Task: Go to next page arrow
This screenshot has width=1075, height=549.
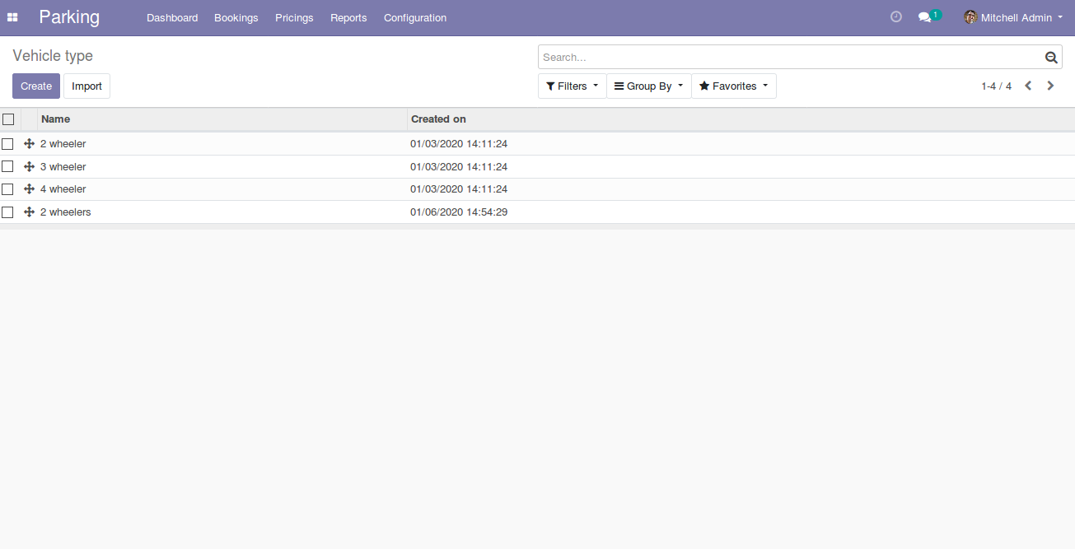Action: coord(1050,86)
